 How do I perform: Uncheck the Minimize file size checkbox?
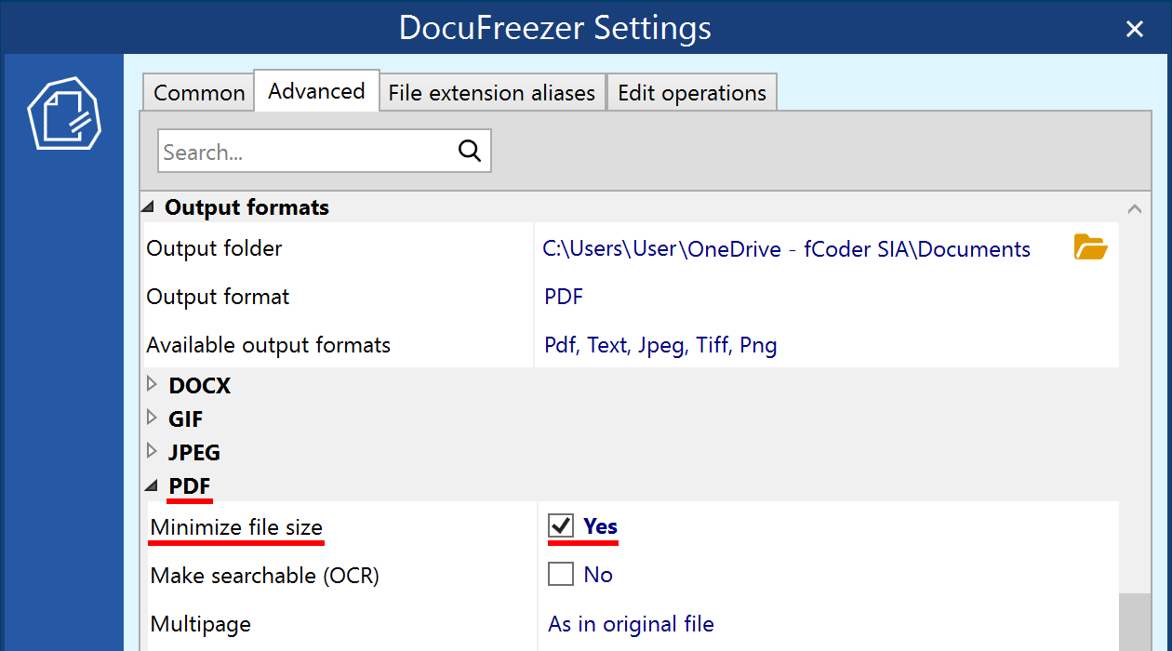click(561, 526)
